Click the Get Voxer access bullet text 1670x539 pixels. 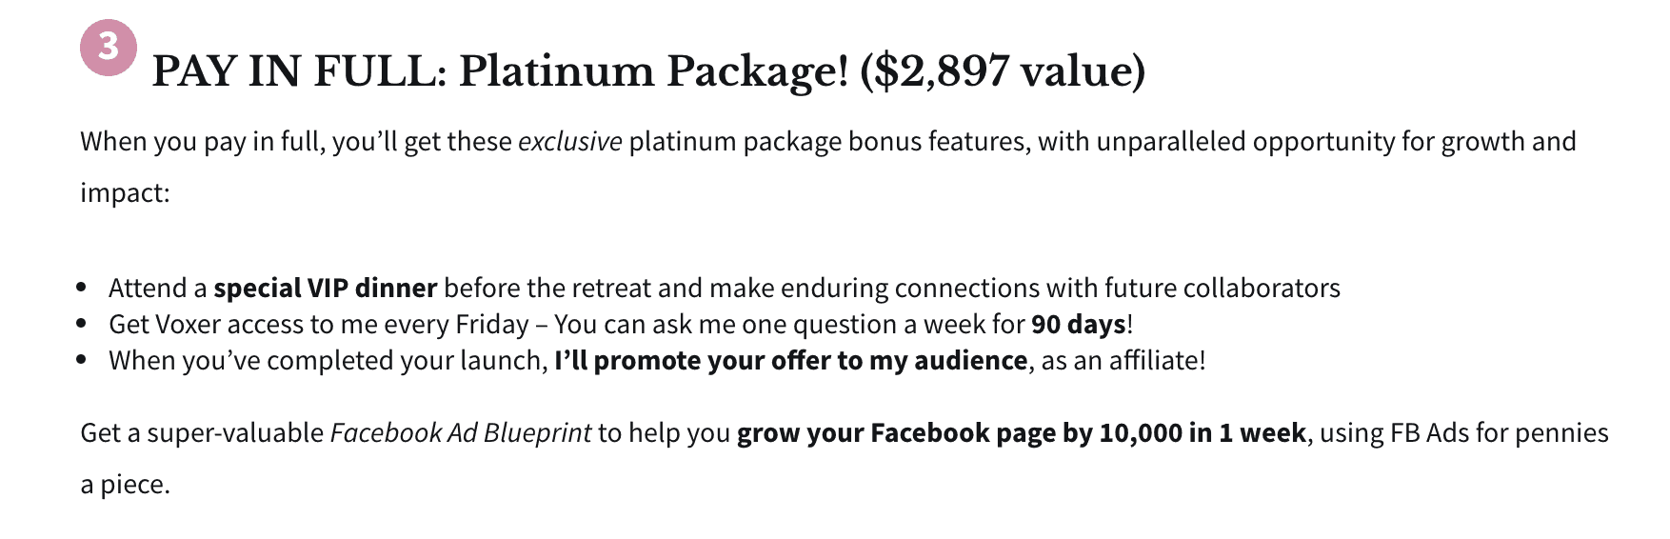click(x=621, y=325)
